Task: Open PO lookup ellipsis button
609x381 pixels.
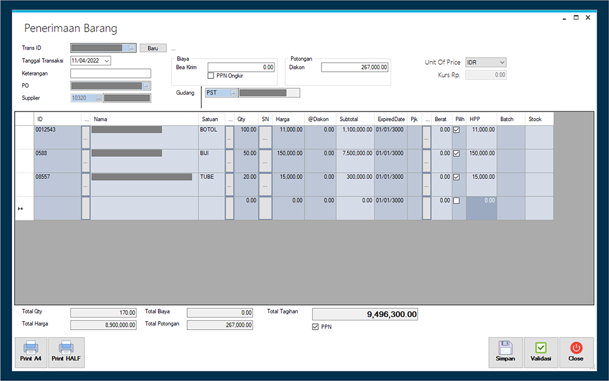Action: (x=147, y=86)
